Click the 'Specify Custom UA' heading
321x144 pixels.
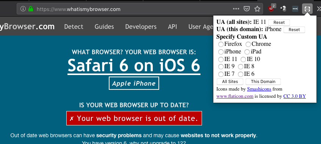tap(241, 37)
